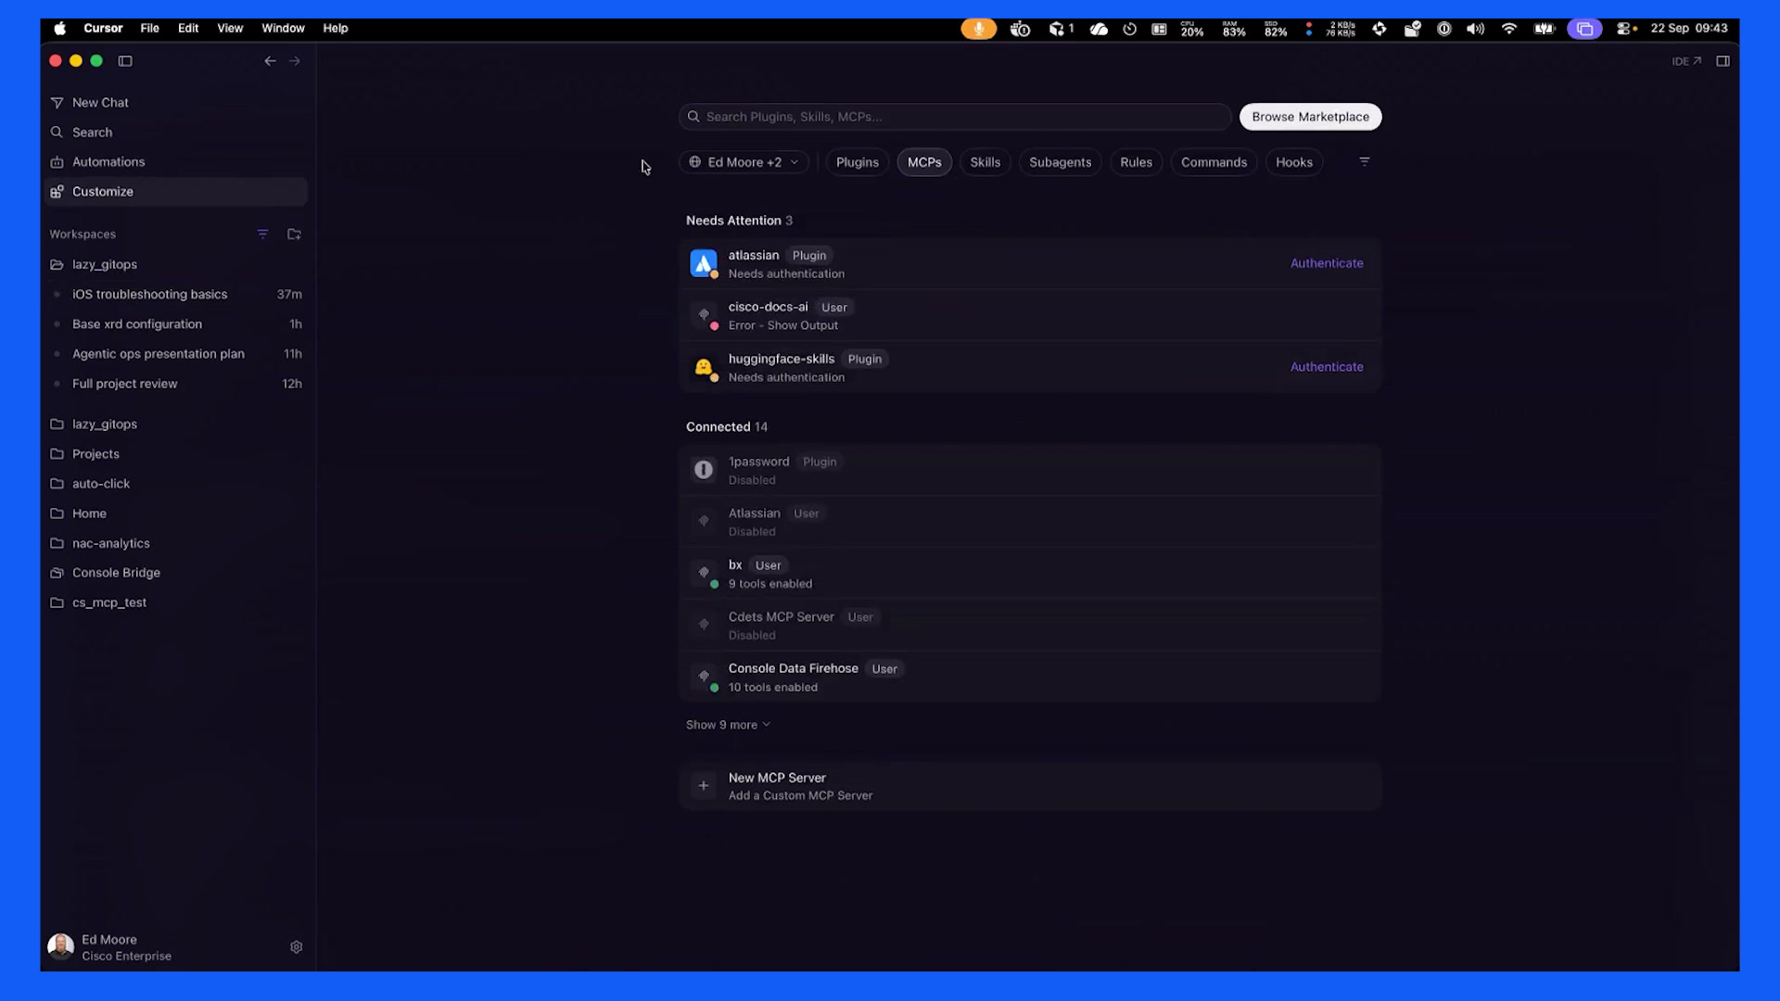Viewport: 1780px width, 1001px height.
Task: Open the File menu
Action: click(149, 29)
